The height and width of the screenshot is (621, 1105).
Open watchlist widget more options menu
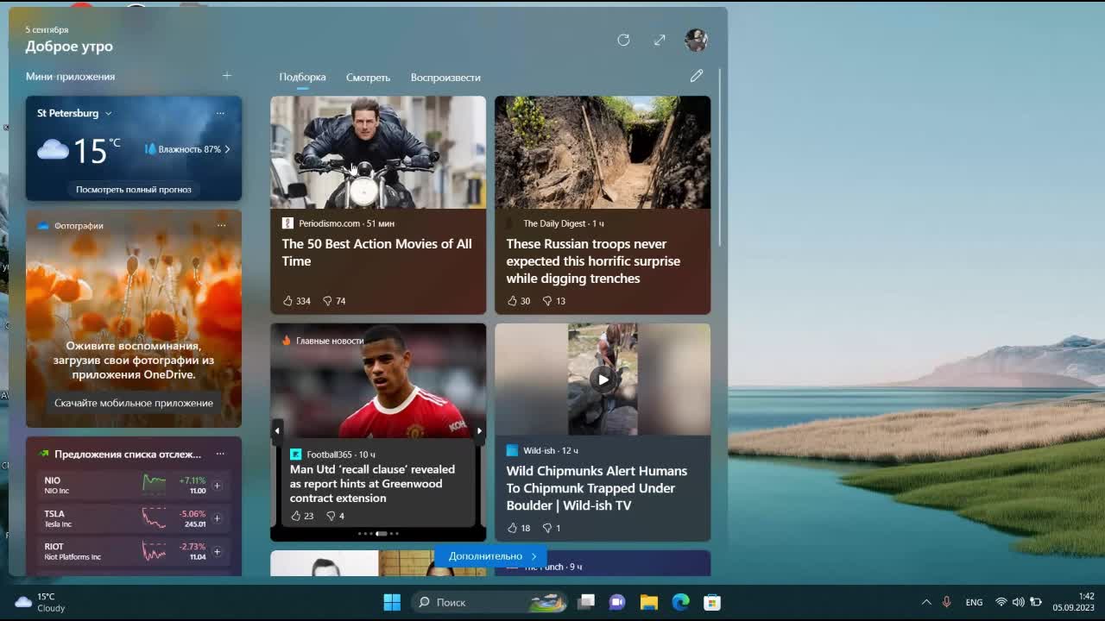pyautogui.click(x=220, y=454)
